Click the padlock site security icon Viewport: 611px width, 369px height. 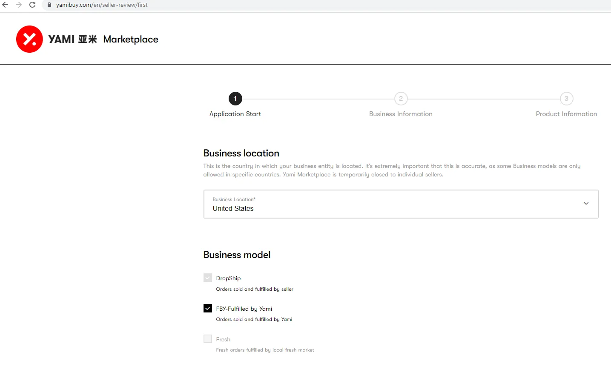point(49,5)
